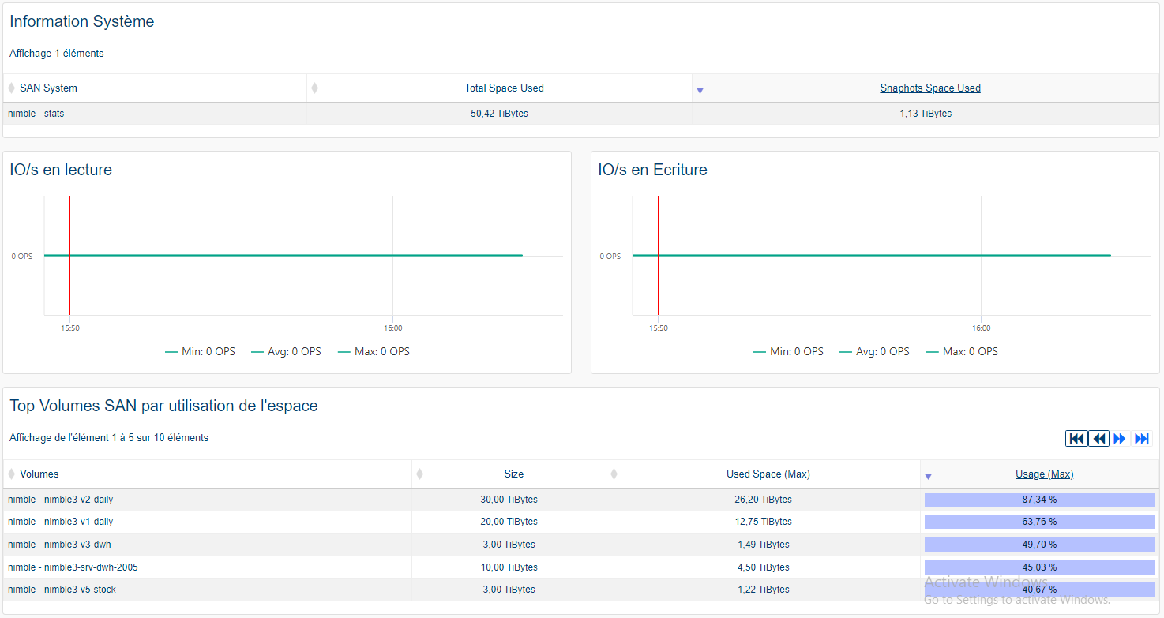Click sort arrows beside Volumes header
Viewport: 1164px width, 618px height.
12,474
